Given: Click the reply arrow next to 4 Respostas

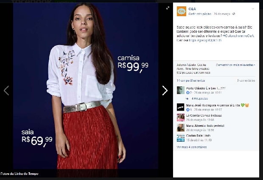Looking at the screenshot, I should [x=187, y=99].
